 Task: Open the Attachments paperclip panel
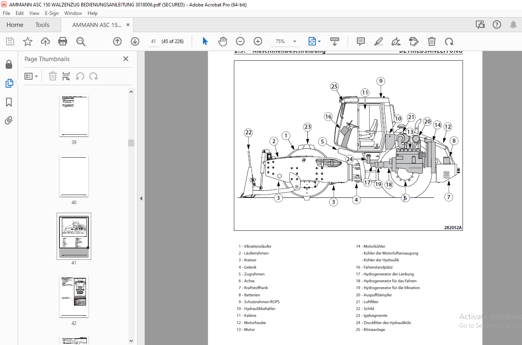pos(9,120)
